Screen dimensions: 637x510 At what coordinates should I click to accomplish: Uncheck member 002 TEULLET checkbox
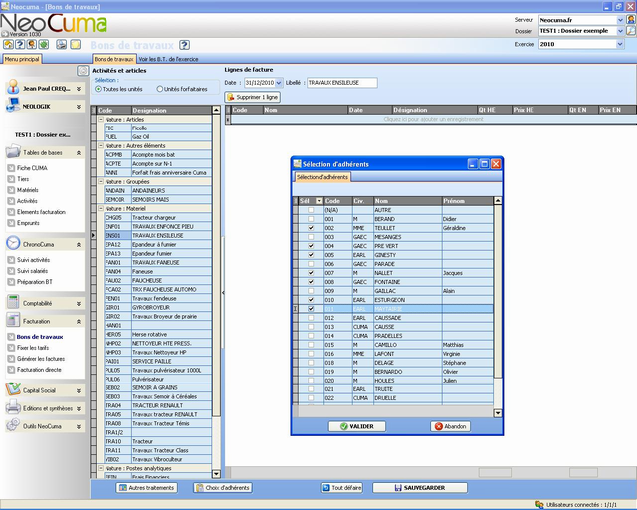click(x=311, y=227)
